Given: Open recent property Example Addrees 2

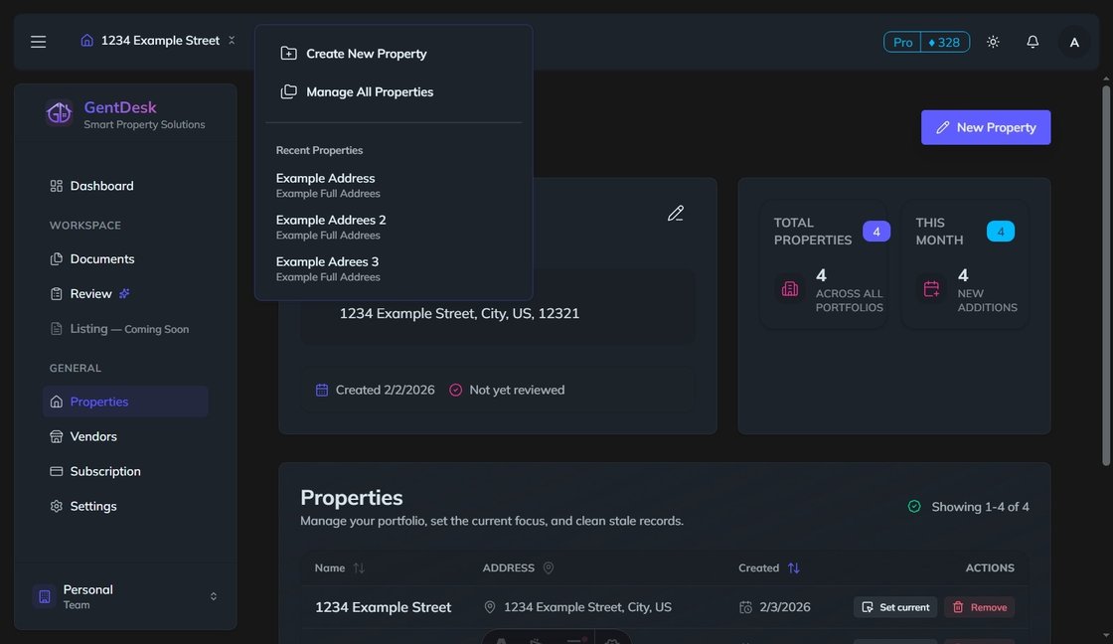Looking at the screenshot, I should point(330,220).
